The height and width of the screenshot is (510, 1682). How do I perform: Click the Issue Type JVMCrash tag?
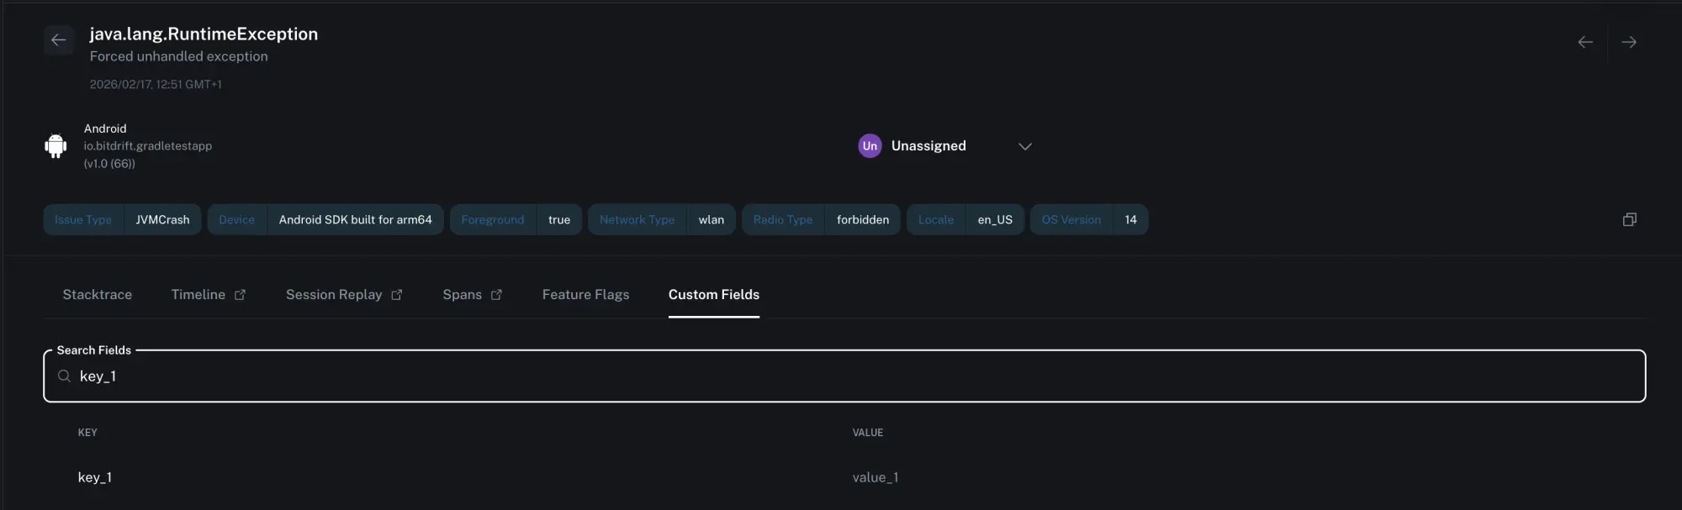[122, 220]
